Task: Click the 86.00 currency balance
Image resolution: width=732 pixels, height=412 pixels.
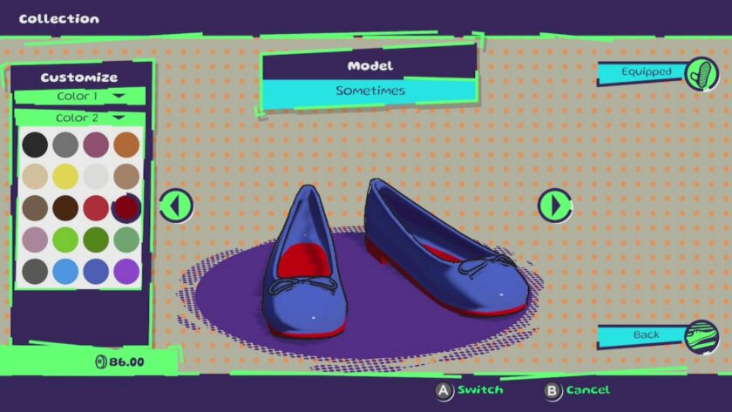Action: [x=126, y=361]
